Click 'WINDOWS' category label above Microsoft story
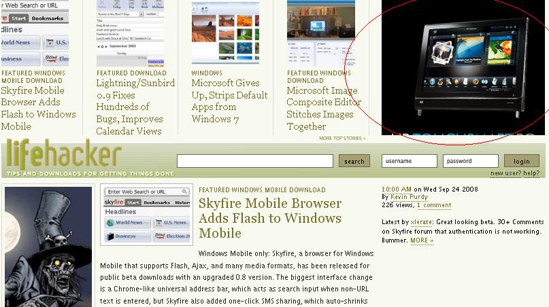 (207, 73)
